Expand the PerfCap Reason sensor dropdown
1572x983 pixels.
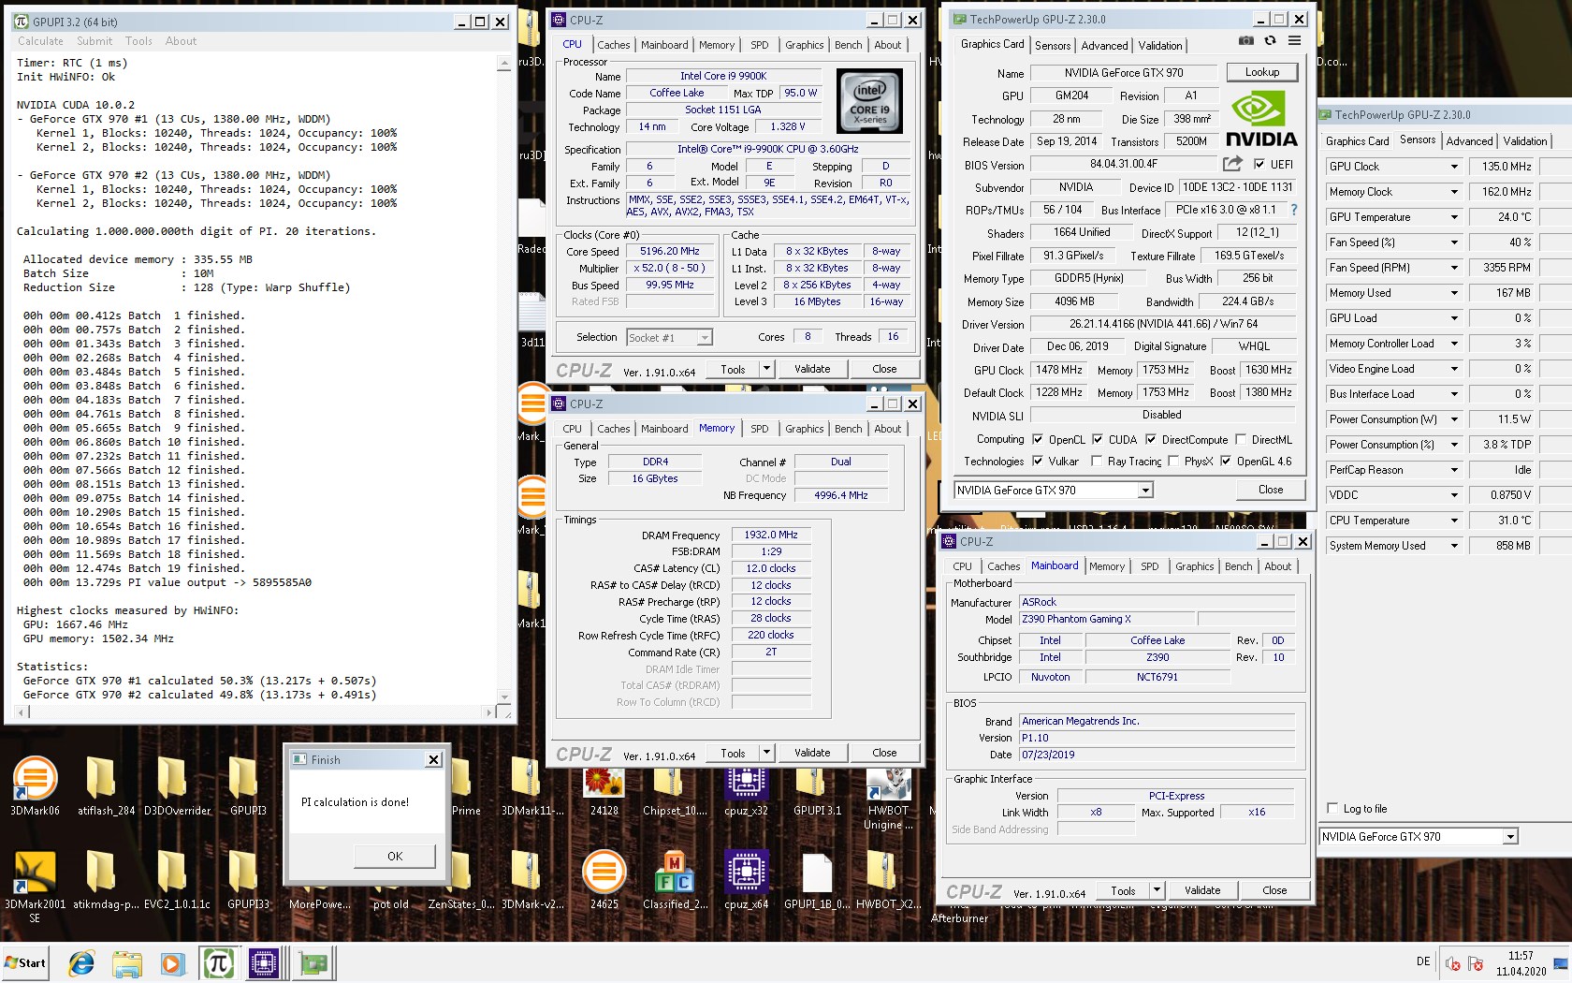pyautogui.click(x=1454, y=470)
